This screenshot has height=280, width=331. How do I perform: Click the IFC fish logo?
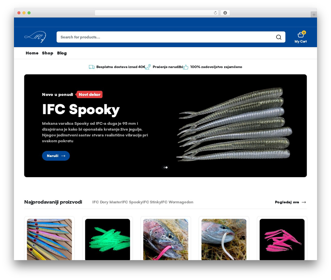pos(35,37)
